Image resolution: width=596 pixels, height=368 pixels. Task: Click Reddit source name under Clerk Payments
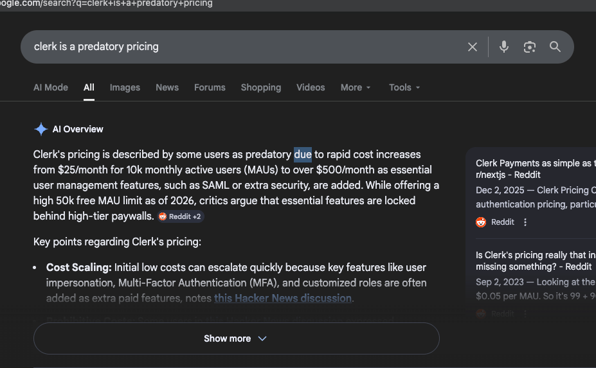click(x=503, y=222)
